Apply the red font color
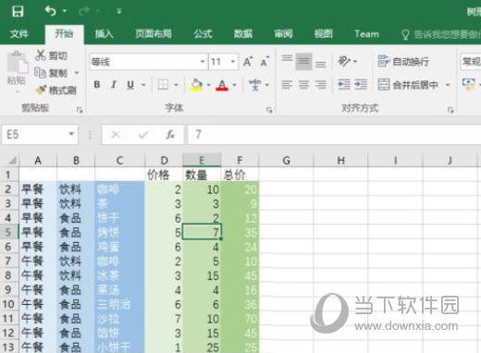This screenshot has width=481, height=353. 222,85
